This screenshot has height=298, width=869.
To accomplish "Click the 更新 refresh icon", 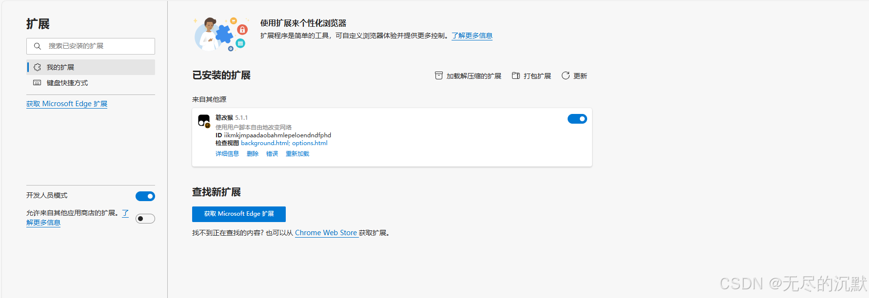I will click(566, 75).
